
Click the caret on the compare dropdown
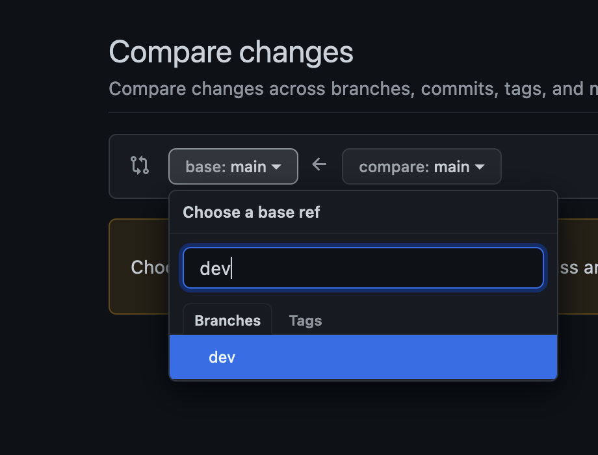point(481,166)
